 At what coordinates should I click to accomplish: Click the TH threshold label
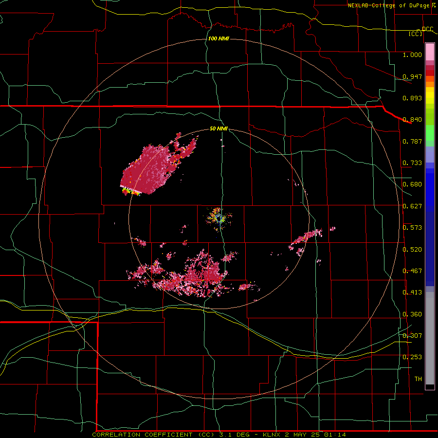pos(418,379)
